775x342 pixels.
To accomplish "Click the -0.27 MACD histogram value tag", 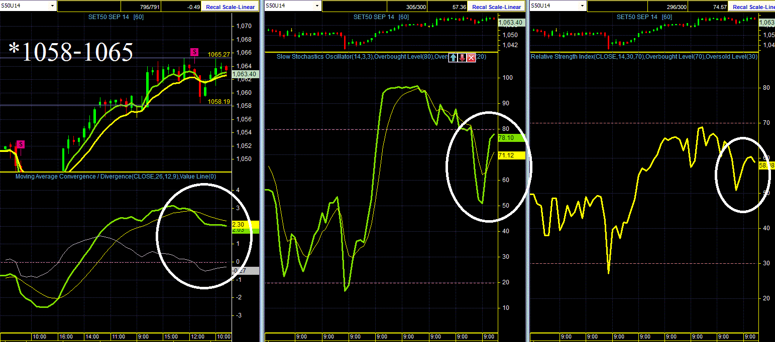I will [x=245, y=271].
